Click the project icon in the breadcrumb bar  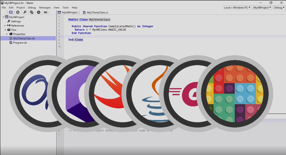point(59,12)
